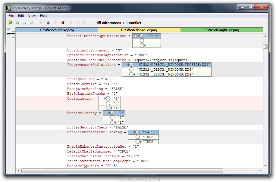This screenshot has width=276, height=182.
Task: Jump to next conflict with red down arrow
Action: pos(63,23)
